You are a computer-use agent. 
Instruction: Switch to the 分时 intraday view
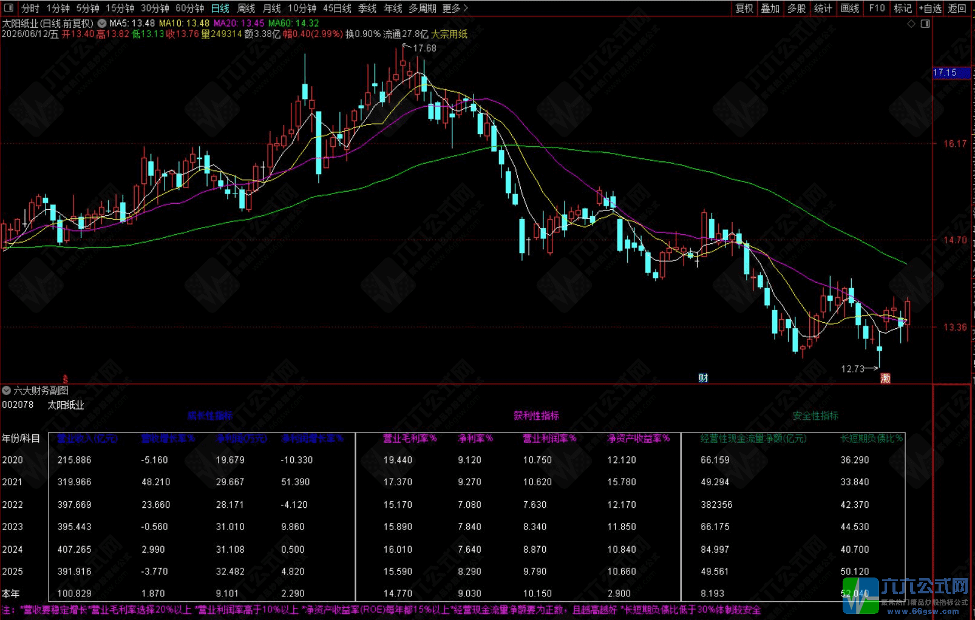[30, 8]
